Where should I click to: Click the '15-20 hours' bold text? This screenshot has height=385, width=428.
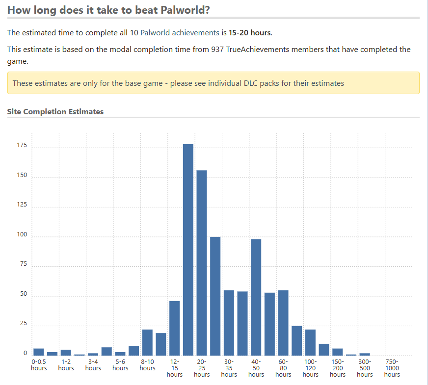(250, 33)
